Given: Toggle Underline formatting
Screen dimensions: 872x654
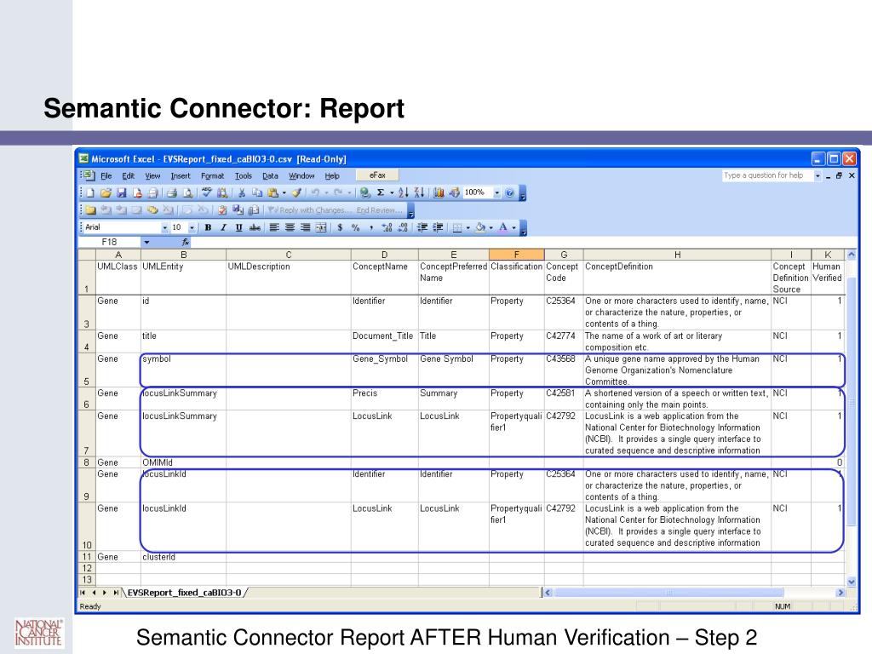Looking at the screenshot, I should tap(239, 227).
